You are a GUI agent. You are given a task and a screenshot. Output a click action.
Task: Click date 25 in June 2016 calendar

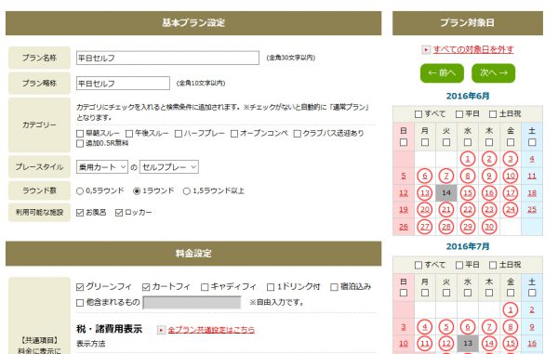point(532,209)
